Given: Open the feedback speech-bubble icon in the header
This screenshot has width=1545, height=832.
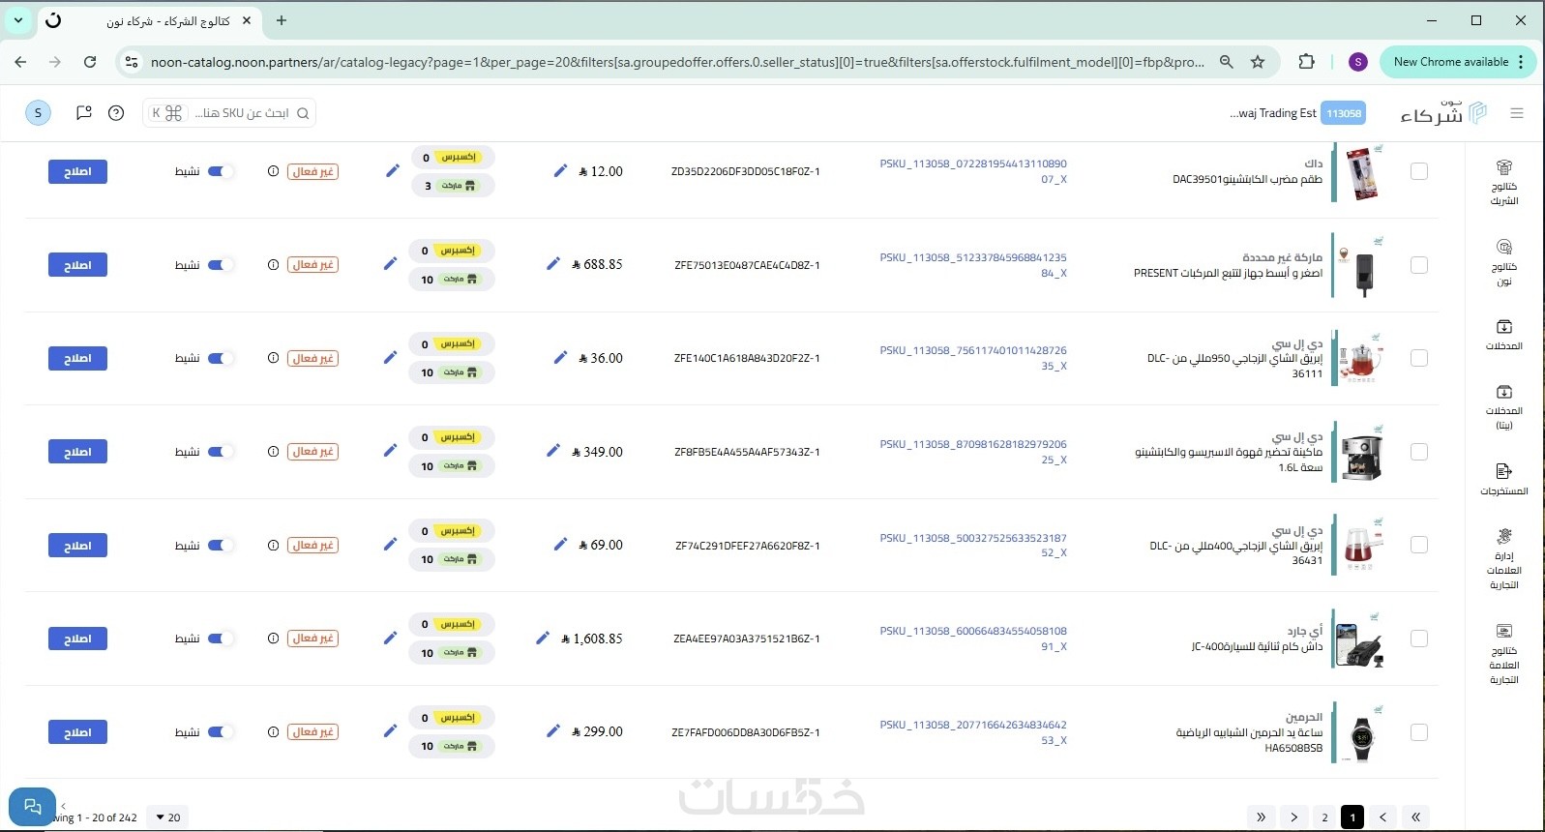Looking at the screenshot, I should pyautogui.click(x=84, y=113).
